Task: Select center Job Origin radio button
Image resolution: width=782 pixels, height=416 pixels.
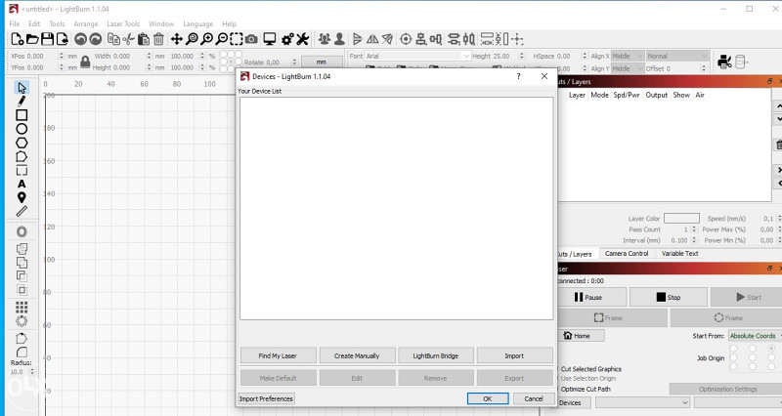Action: click(x=752, y=357)
